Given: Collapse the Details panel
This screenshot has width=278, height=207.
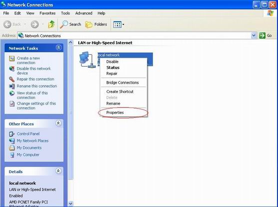Looking at the screenshot, I should point(58,171).
